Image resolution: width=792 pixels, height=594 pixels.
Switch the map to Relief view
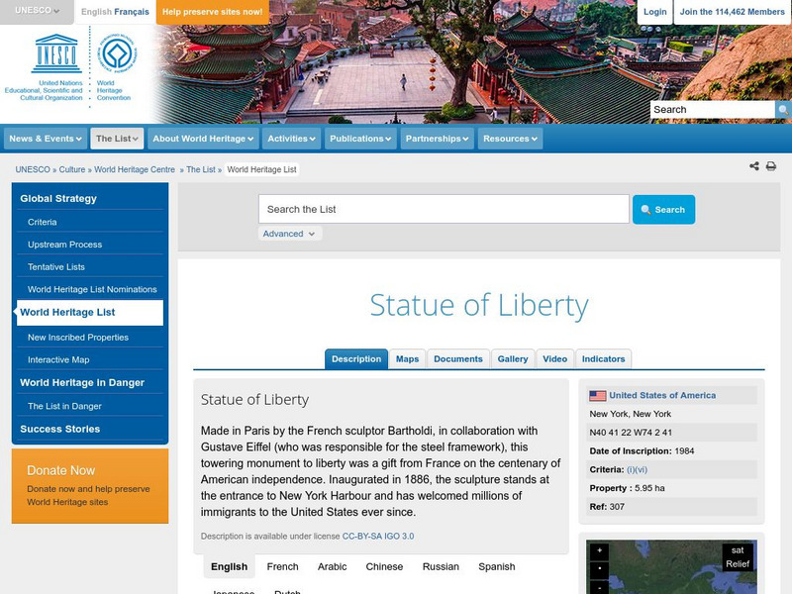(737, 562)
